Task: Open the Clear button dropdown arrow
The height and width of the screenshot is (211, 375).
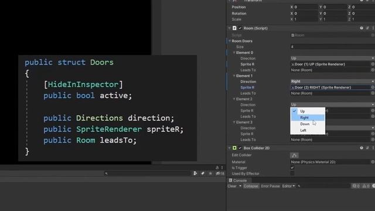Action: click(240, 186)
